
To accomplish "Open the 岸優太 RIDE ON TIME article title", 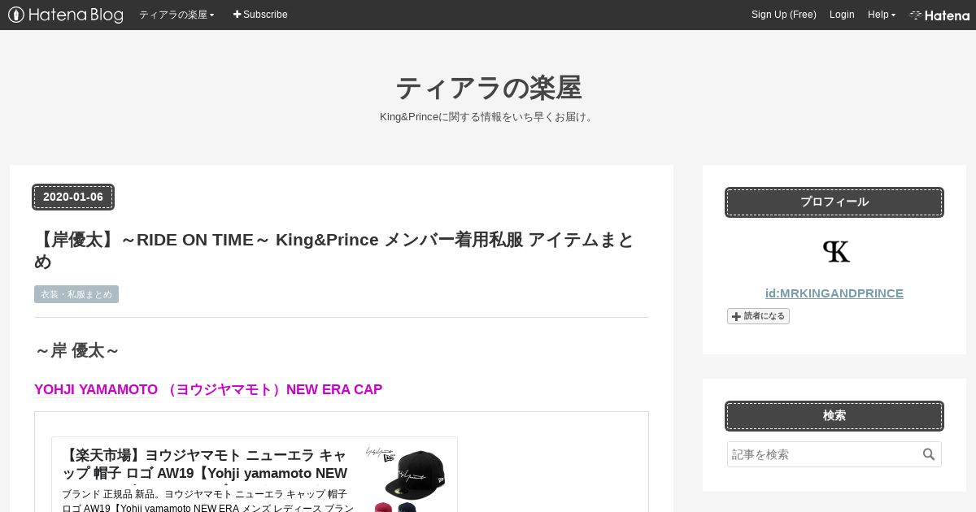I will pyautogui.click(x=334, y=250).
